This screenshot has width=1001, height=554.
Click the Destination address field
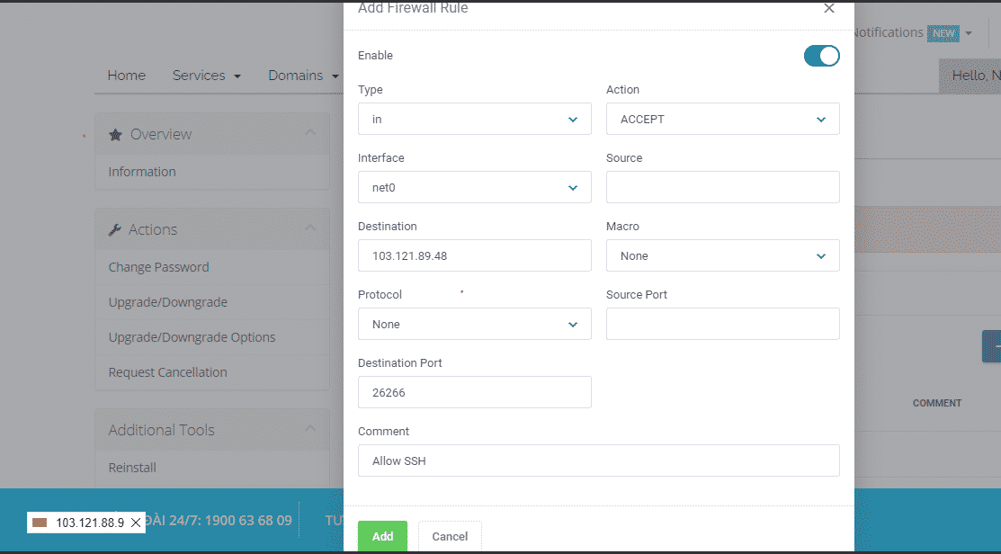(x=474, y=255)
